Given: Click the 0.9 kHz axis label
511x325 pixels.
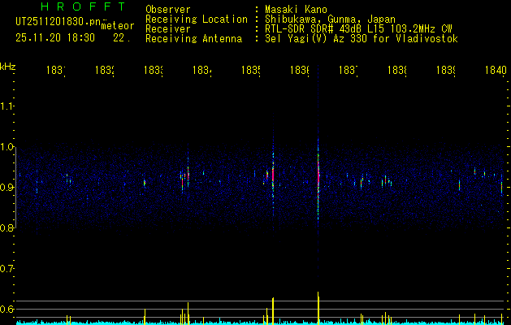Looking at the screenshot, I should pyautogui.click(x=6, y=188).
